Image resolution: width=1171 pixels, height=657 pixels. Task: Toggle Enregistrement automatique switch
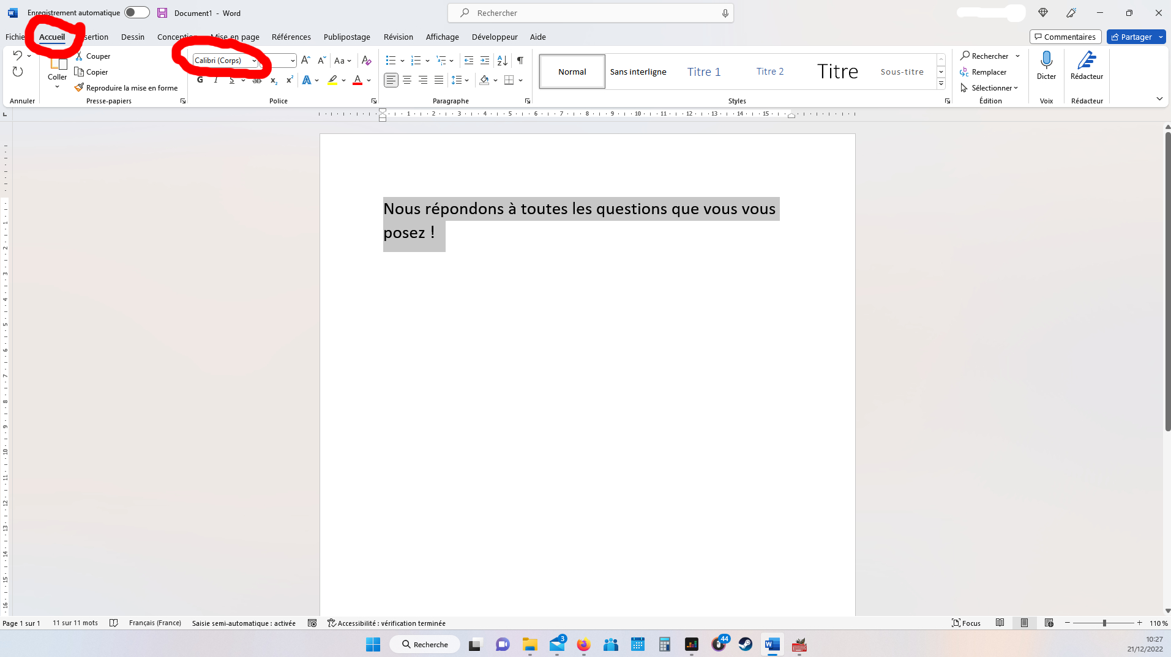point(137,12)
